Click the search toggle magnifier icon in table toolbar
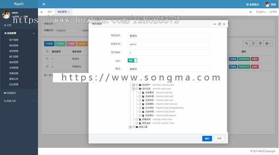Screen dimensions: 279x155 246,43
